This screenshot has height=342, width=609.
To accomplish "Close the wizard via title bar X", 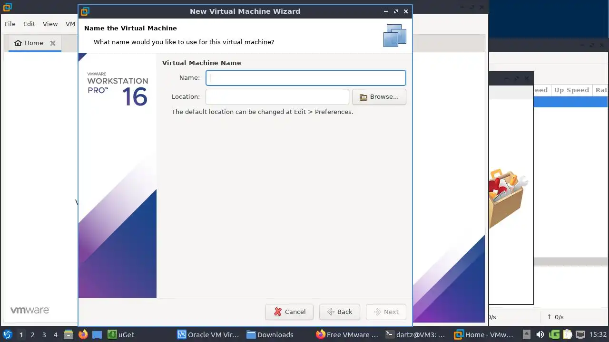I will 406,11.
